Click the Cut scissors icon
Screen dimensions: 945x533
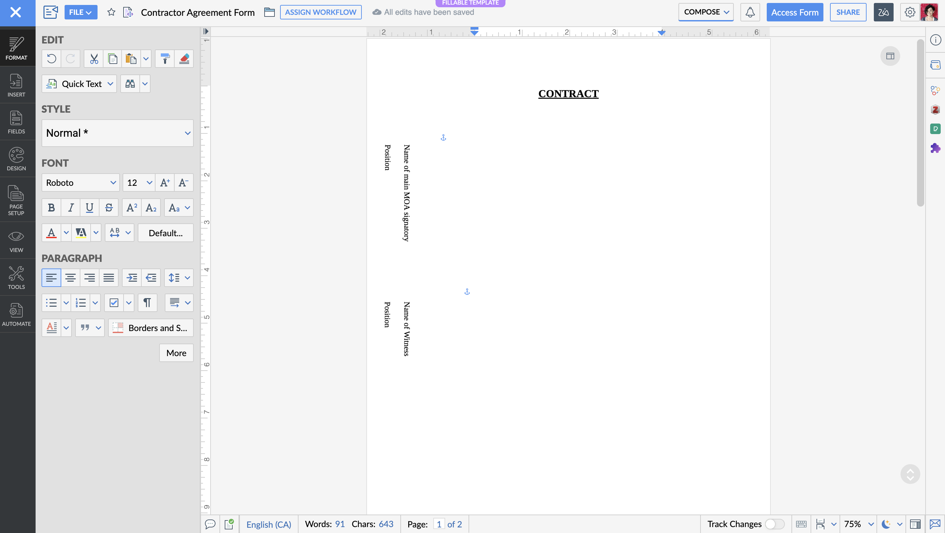point(94,59)
